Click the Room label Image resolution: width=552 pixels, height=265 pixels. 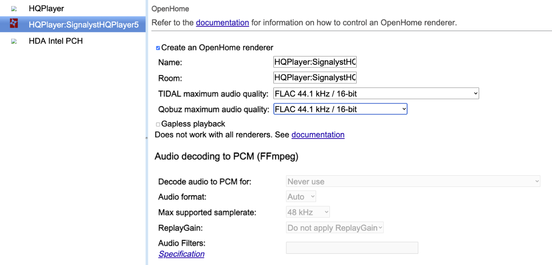click(170, 78)
